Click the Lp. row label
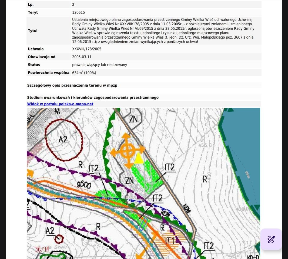This screenshot has width=288, height=259. click(x=31, y=5)
